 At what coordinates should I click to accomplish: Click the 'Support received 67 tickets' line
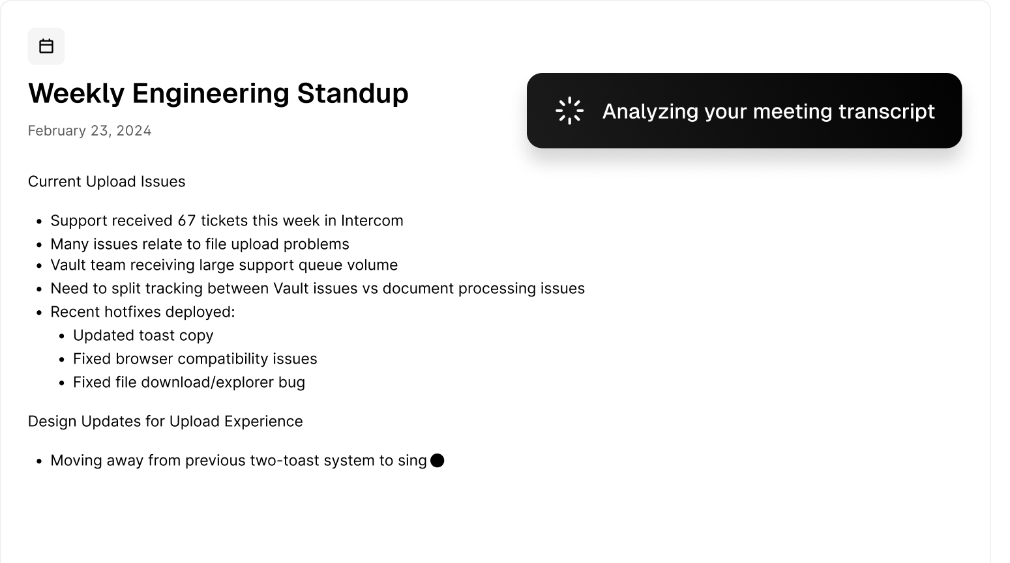tap(226, 221)
